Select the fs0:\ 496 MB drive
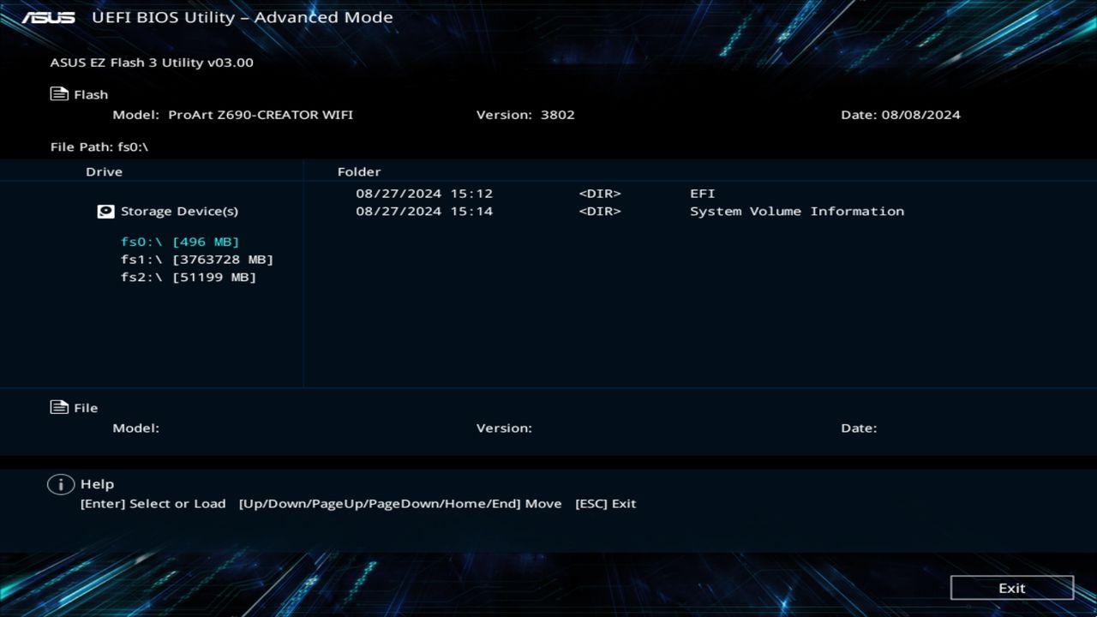 179,242
